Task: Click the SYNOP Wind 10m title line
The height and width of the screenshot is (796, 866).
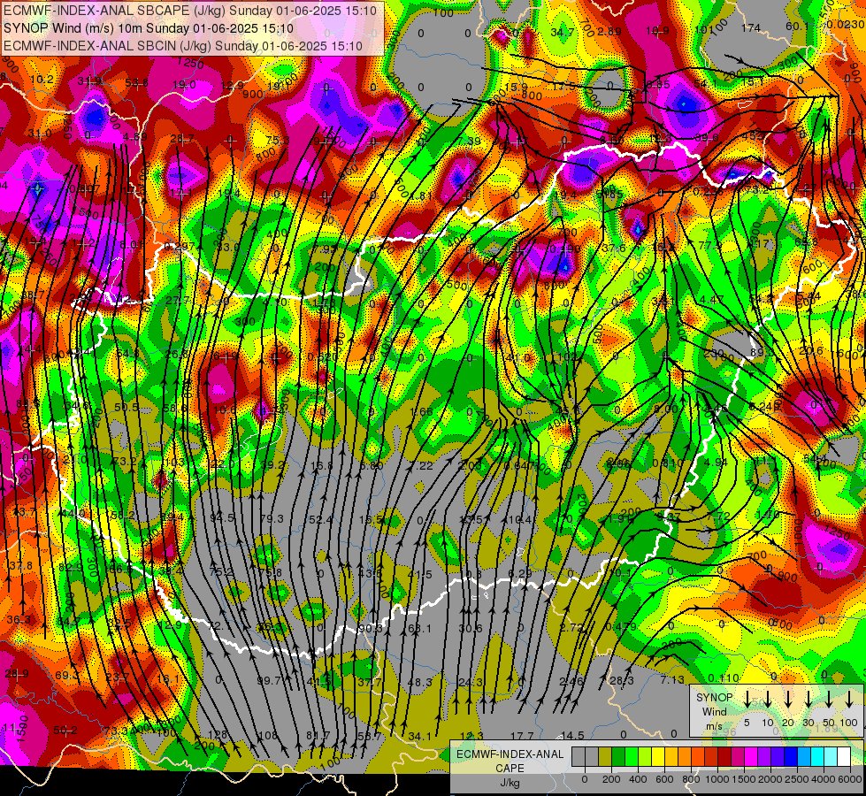Action: click(149, 28)
